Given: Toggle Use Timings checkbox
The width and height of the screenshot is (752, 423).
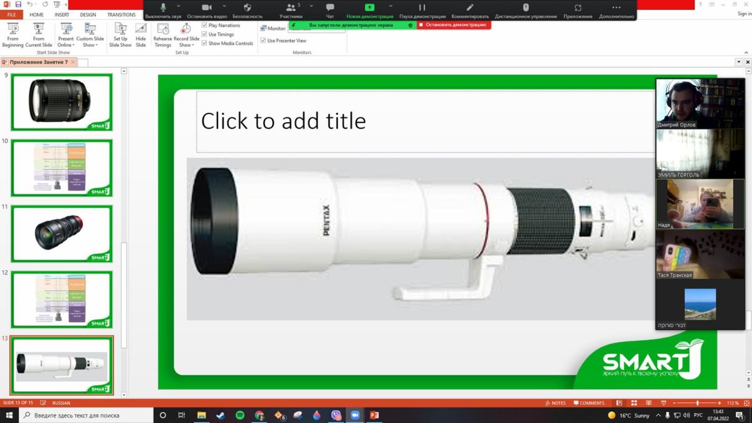Looking at the screenshot, I should pos(204,34).
